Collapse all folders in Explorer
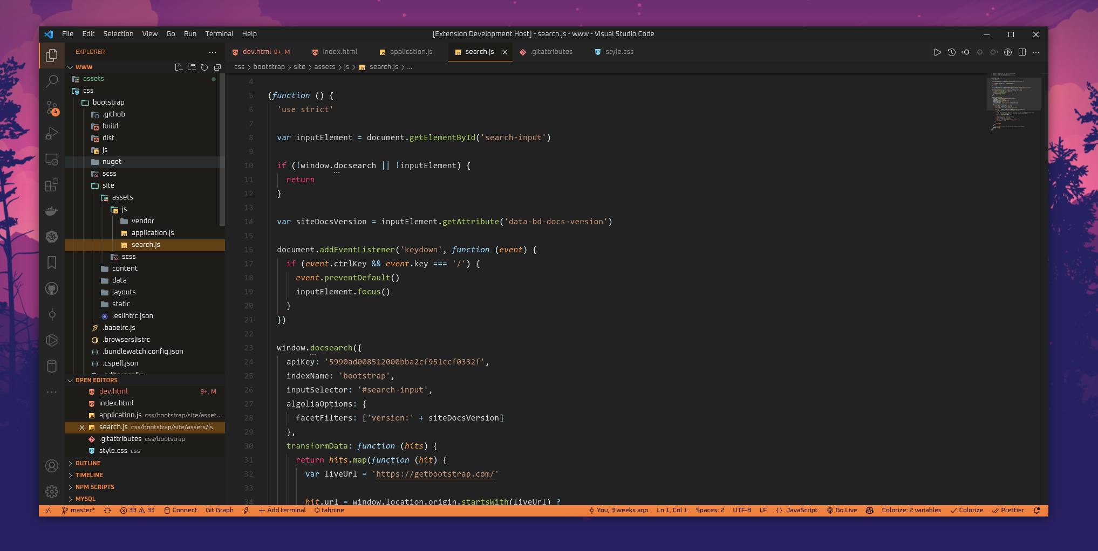The image size is (1098, 551). pos(217,67)
